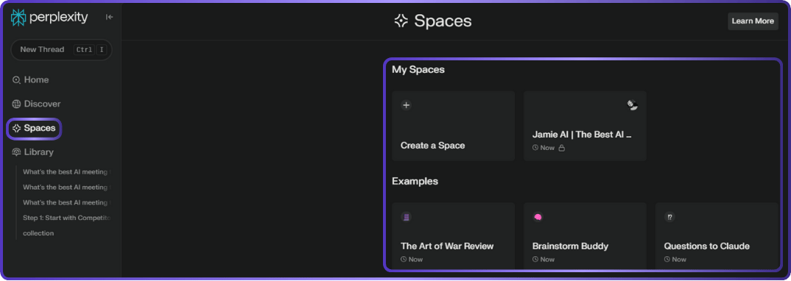Click the plus icon on Create a Space

pos(406,105)
